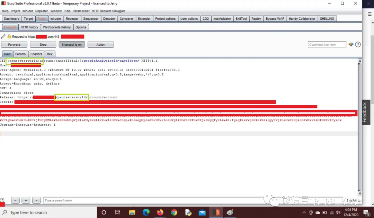The width and height of the screenshot is (374, 218).
Task: Launch Firefox from the taskbar
Action: point(160,212)
